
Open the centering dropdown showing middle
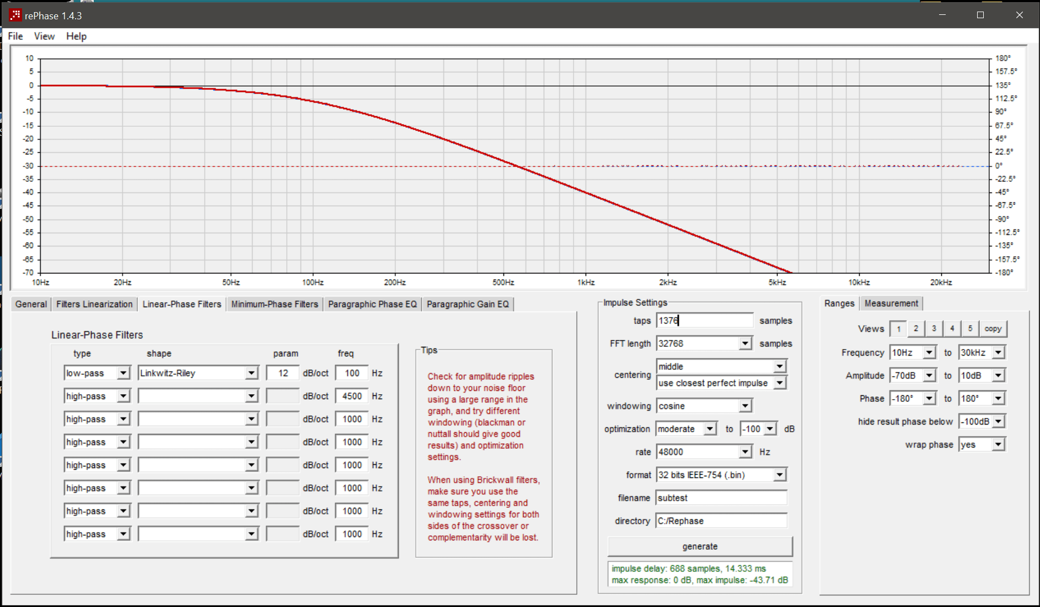779,367
